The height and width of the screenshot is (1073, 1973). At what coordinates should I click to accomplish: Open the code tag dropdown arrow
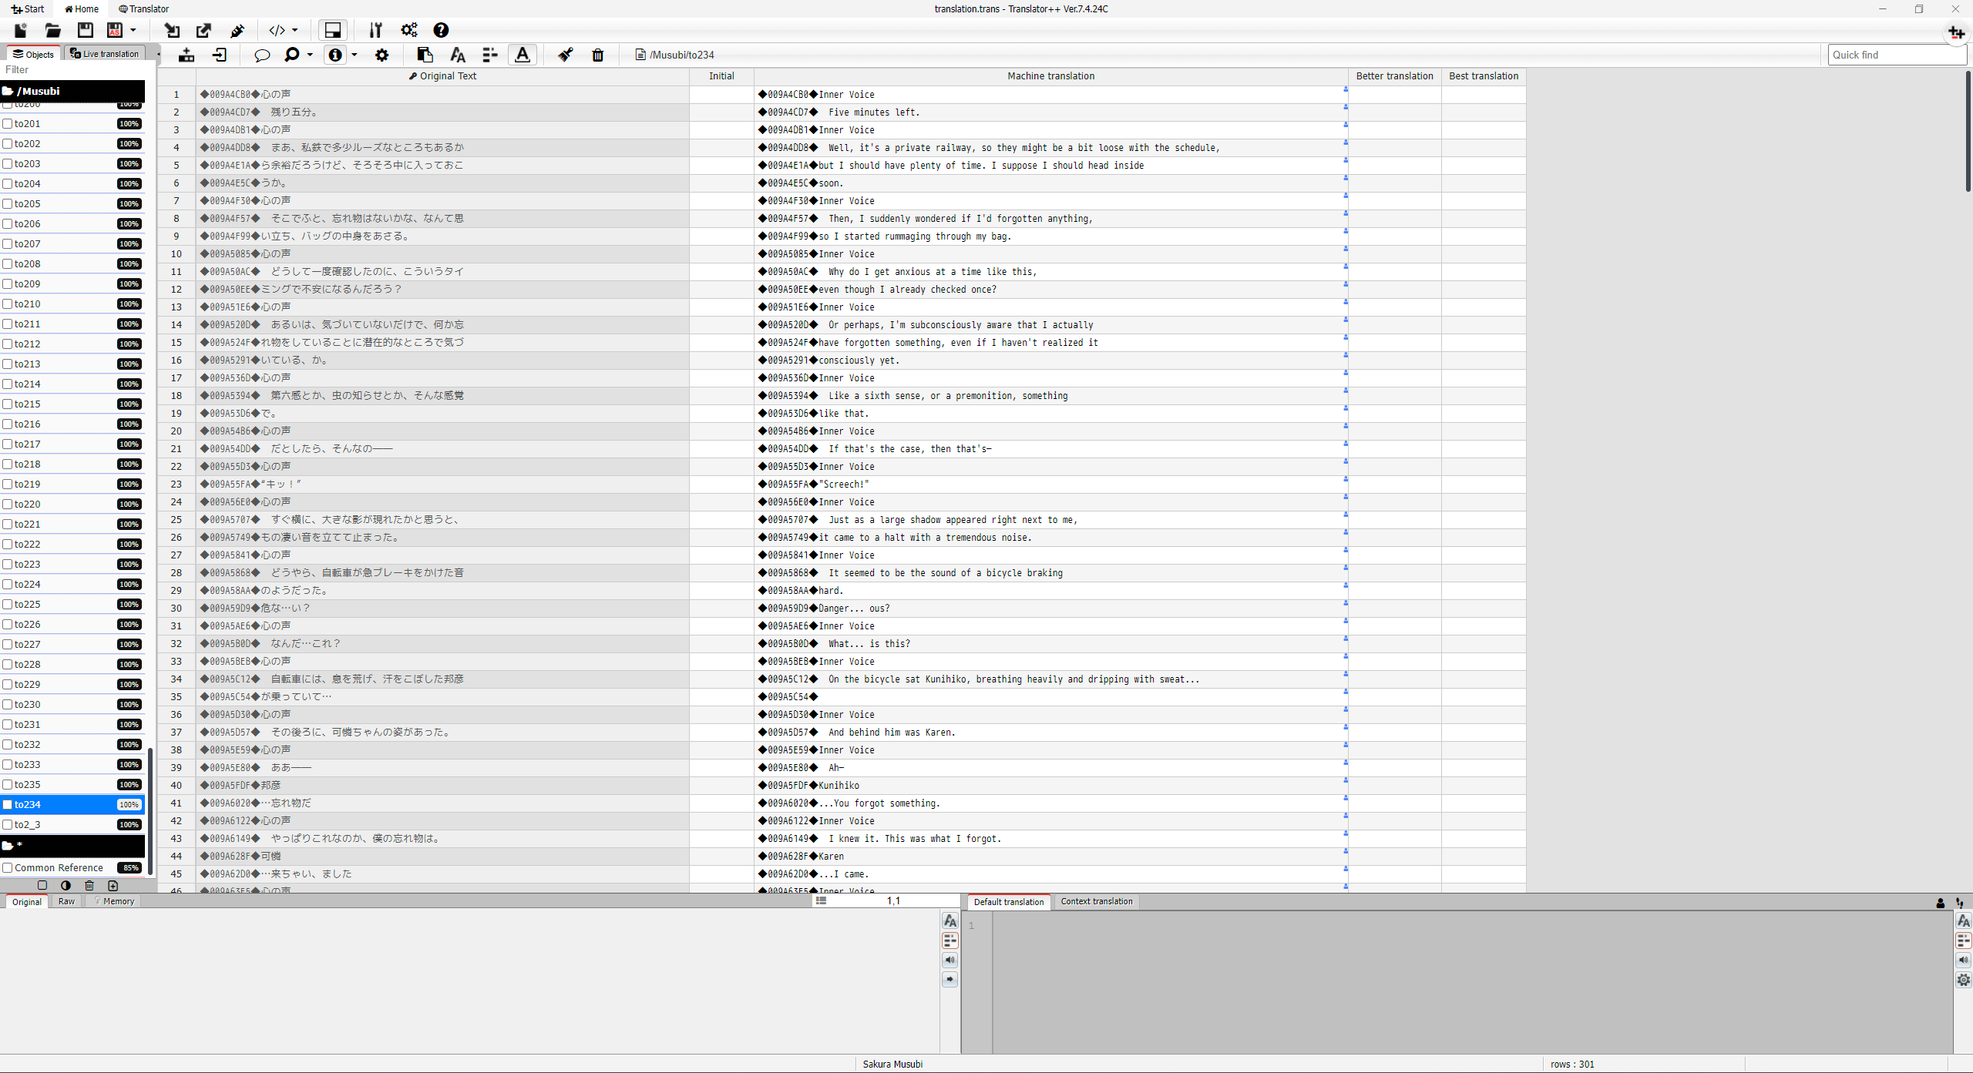(x=294, y=30)
